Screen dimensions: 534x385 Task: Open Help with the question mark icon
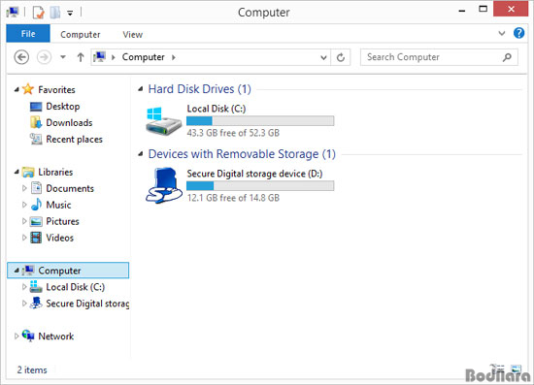click(x=518, y=33)
